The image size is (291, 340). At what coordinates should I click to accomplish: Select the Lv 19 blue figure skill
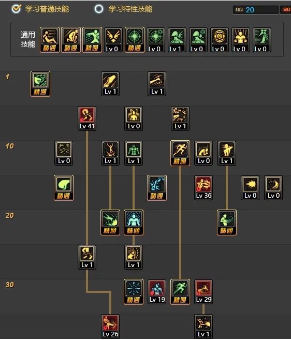point(157,292)
